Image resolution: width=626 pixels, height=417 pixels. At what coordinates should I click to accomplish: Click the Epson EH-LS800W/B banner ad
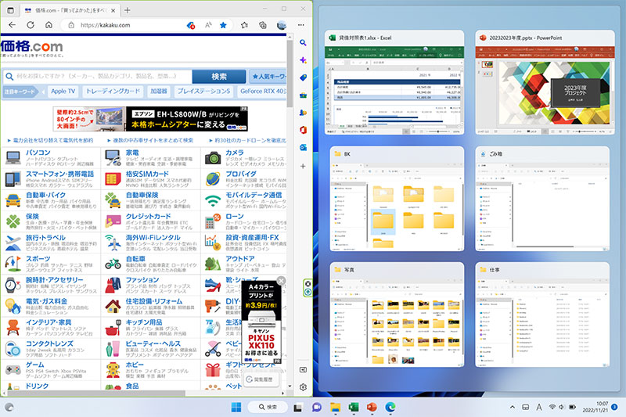150,119
